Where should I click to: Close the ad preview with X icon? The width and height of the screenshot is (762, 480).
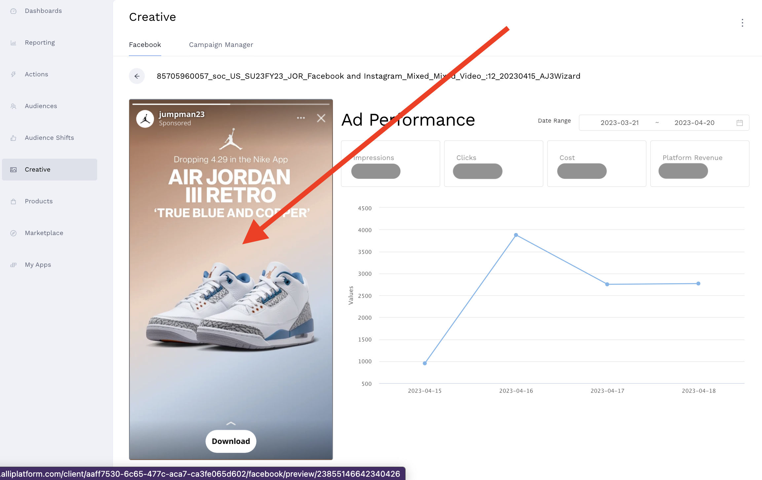point(321,118)
